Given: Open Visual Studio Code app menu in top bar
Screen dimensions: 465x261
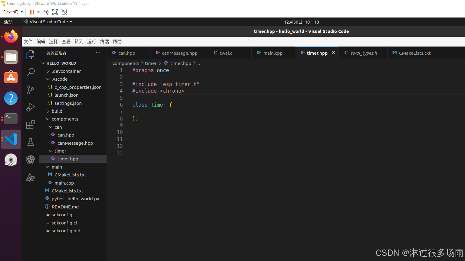Looking at the screenshot, I should [x=48, y=22].
